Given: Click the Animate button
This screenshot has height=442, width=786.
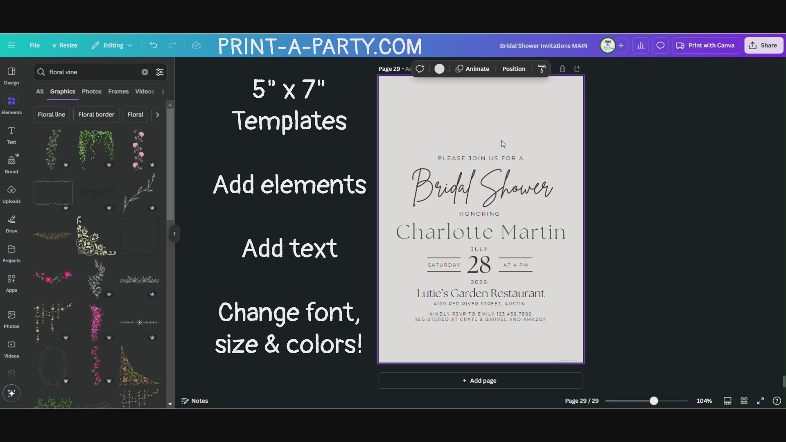Looking at the screenshot, I should pyautogui.click(x=472, y=69).
